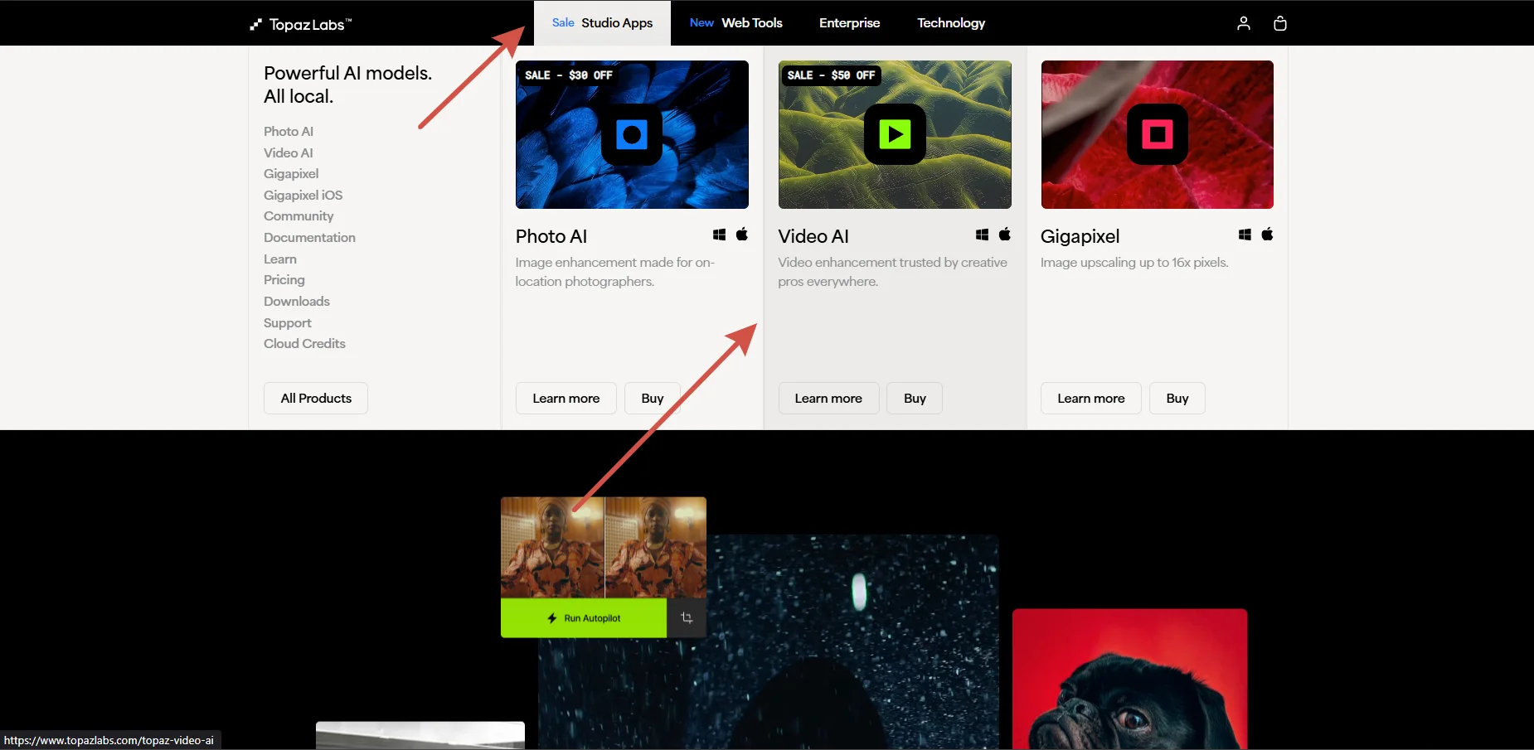The image size is (1534, 750).
Task: Click the SALE - $50 OFF badge
Action: tap(831, 75)
